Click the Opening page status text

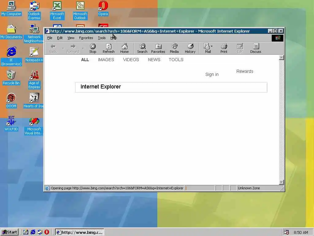pos(117,188)
